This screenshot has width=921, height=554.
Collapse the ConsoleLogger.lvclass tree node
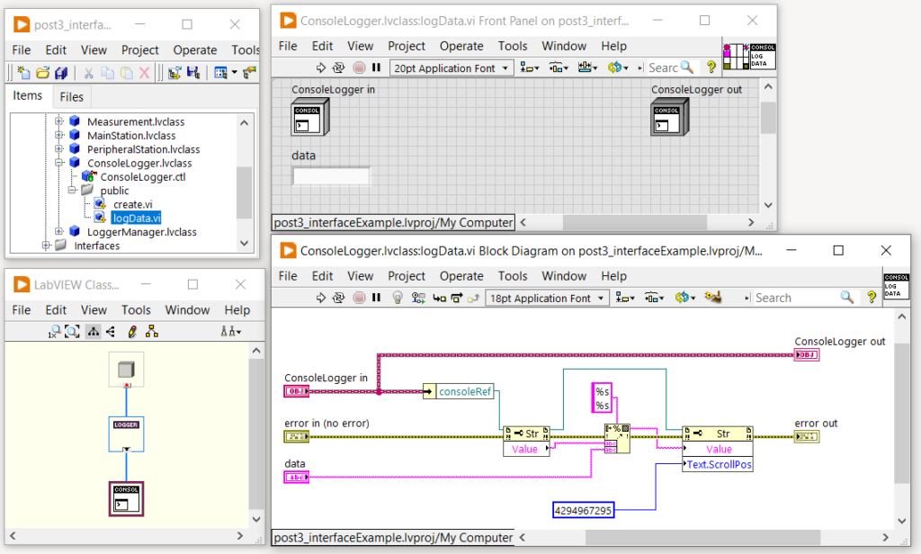point(59,164)
